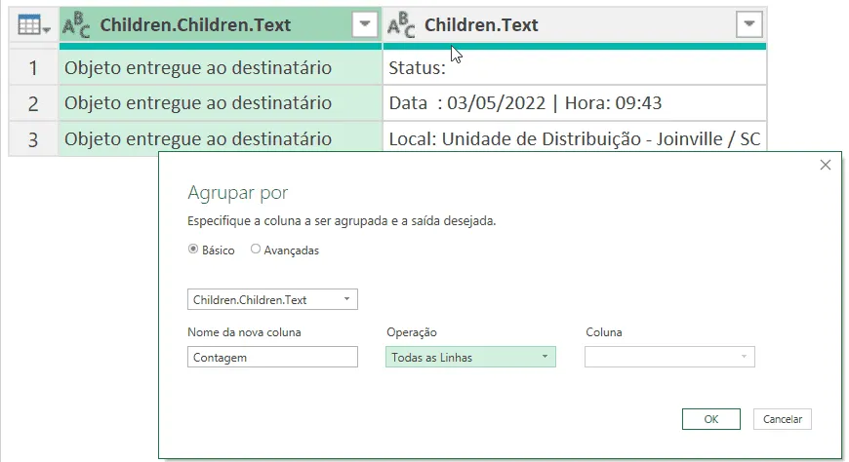
Task: Confirm grouping with the OK button
Action: pos(711,419)
